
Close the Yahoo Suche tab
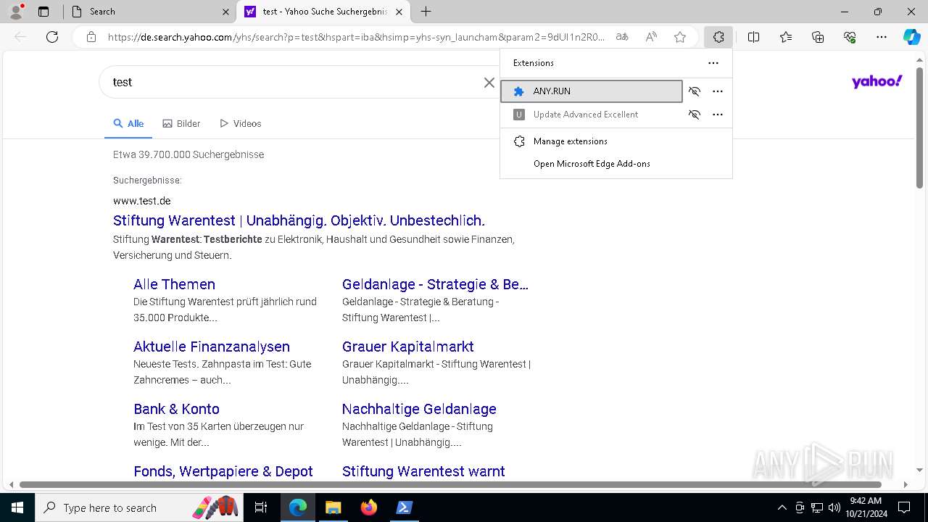click(399, 12)
